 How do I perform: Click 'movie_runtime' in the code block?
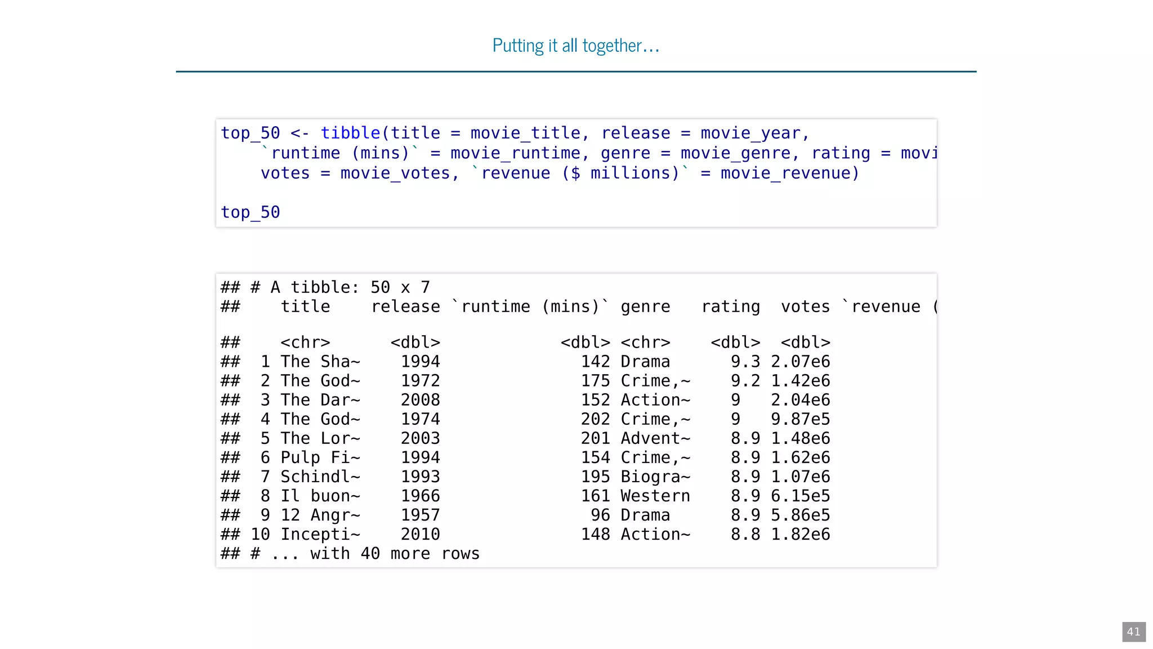click(515, 153)
